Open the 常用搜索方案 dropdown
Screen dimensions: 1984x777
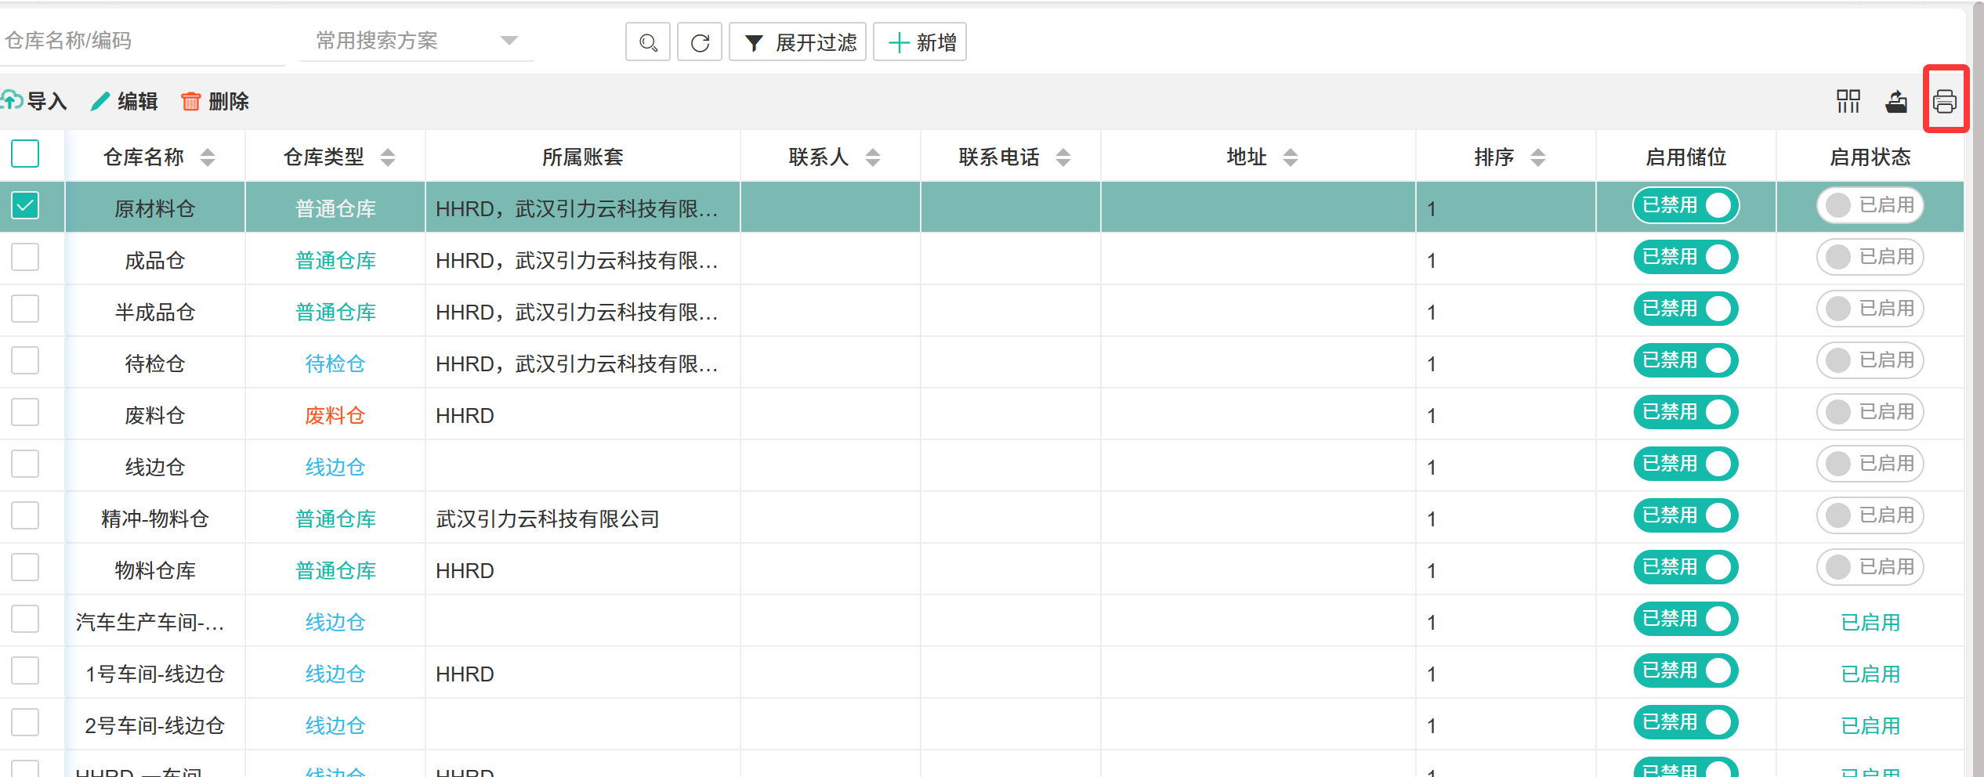[416, 41]
